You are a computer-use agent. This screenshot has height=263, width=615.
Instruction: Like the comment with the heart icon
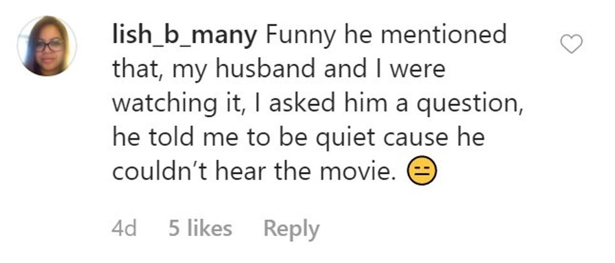(571, 44)
